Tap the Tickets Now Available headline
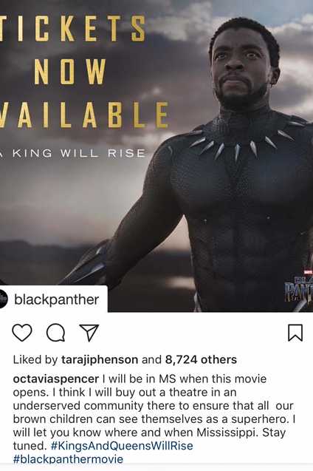 click(x=84, y=72)
